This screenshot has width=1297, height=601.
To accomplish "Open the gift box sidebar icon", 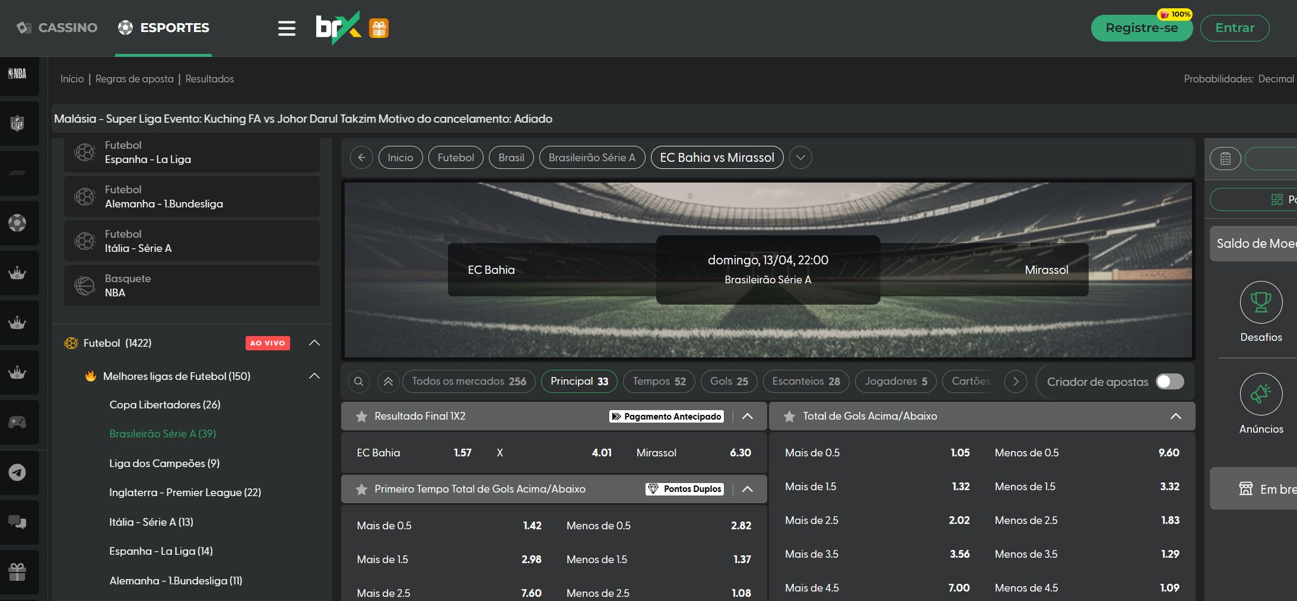I will [x=17, y=572].
